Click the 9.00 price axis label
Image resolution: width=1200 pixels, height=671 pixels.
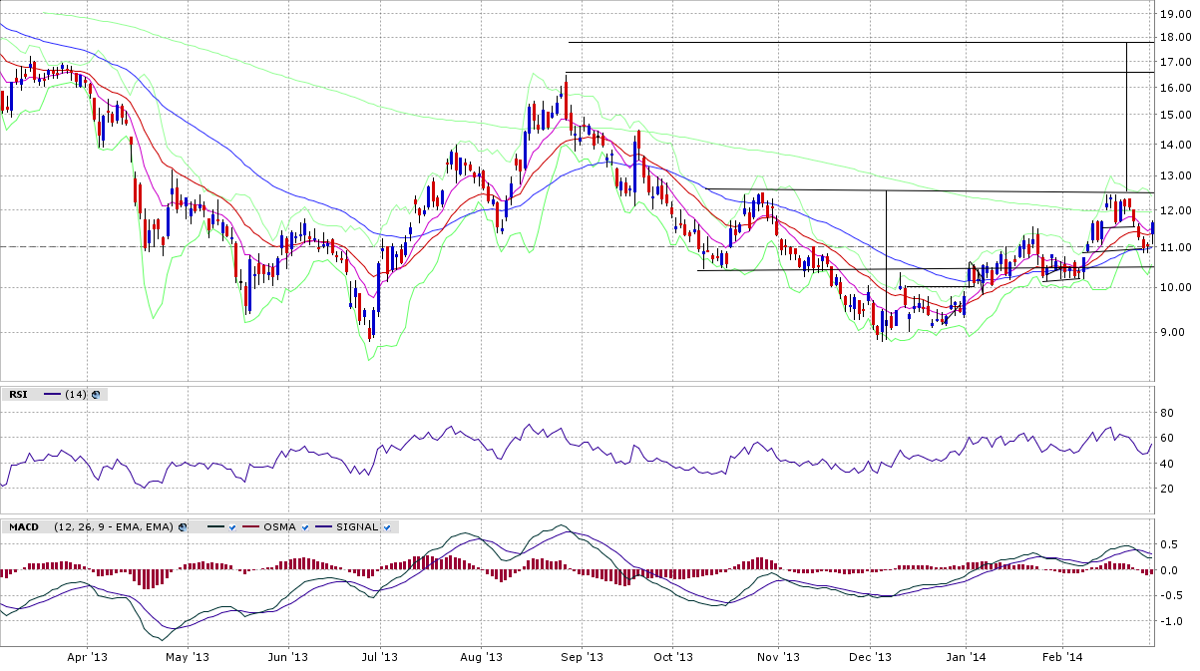1173,332
